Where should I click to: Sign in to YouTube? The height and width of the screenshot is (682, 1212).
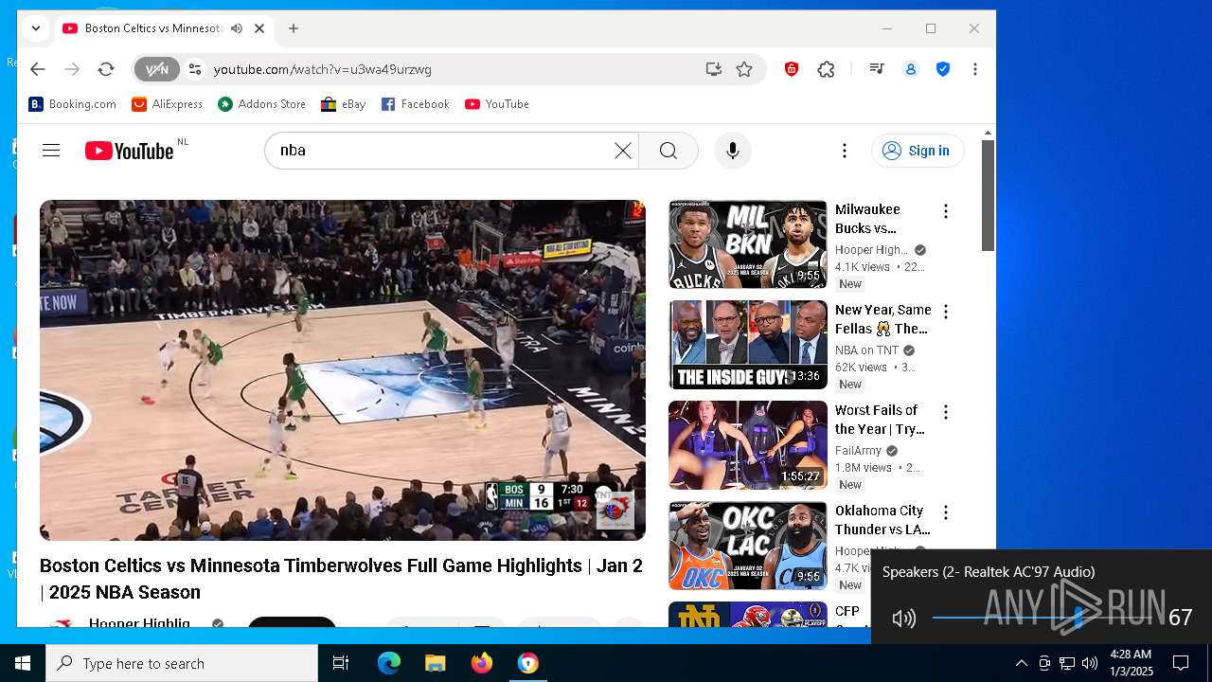point(918,151)
